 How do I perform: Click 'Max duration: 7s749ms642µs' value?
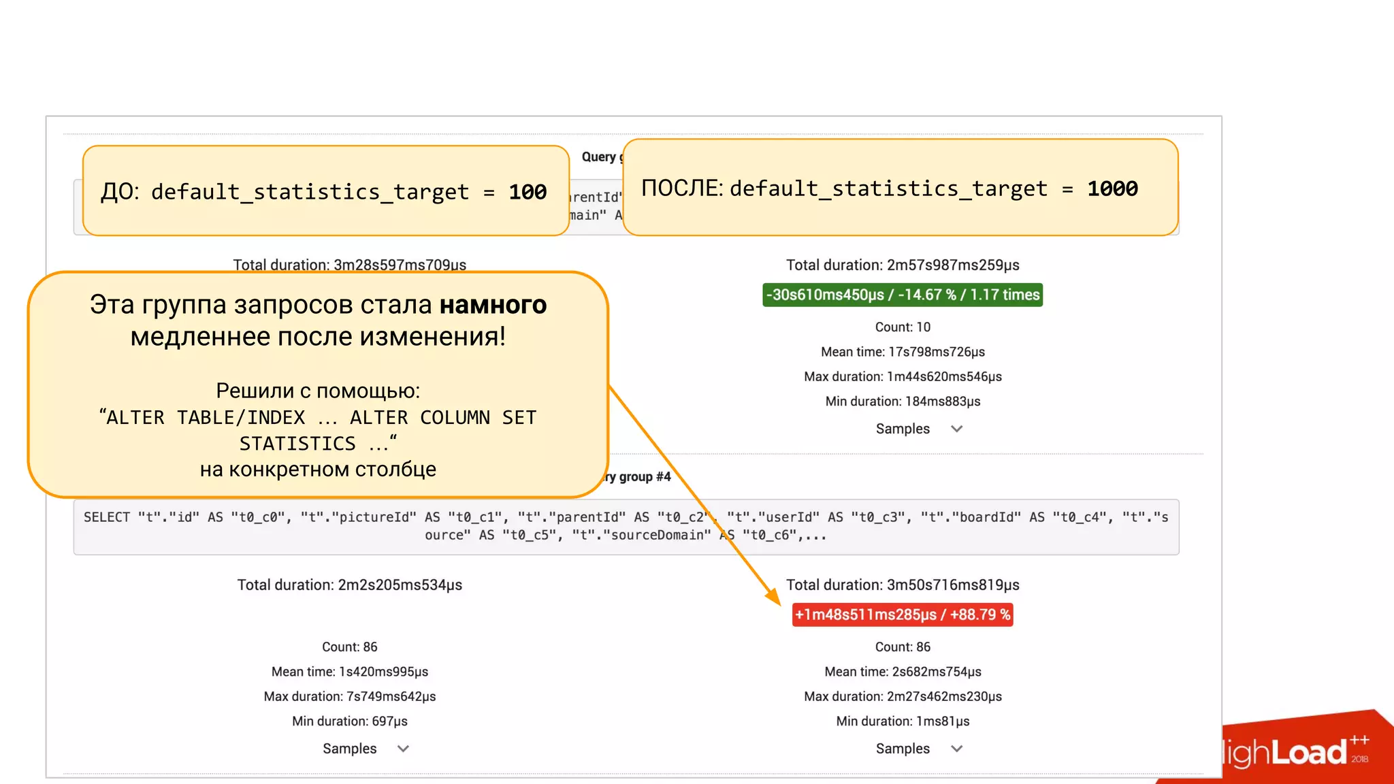[x=350, y=696]
